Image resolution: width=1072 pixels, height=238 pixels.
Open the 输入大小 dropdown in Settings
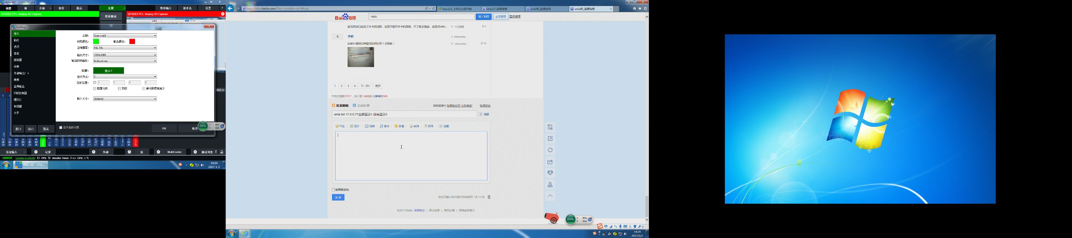click(125, 99)
